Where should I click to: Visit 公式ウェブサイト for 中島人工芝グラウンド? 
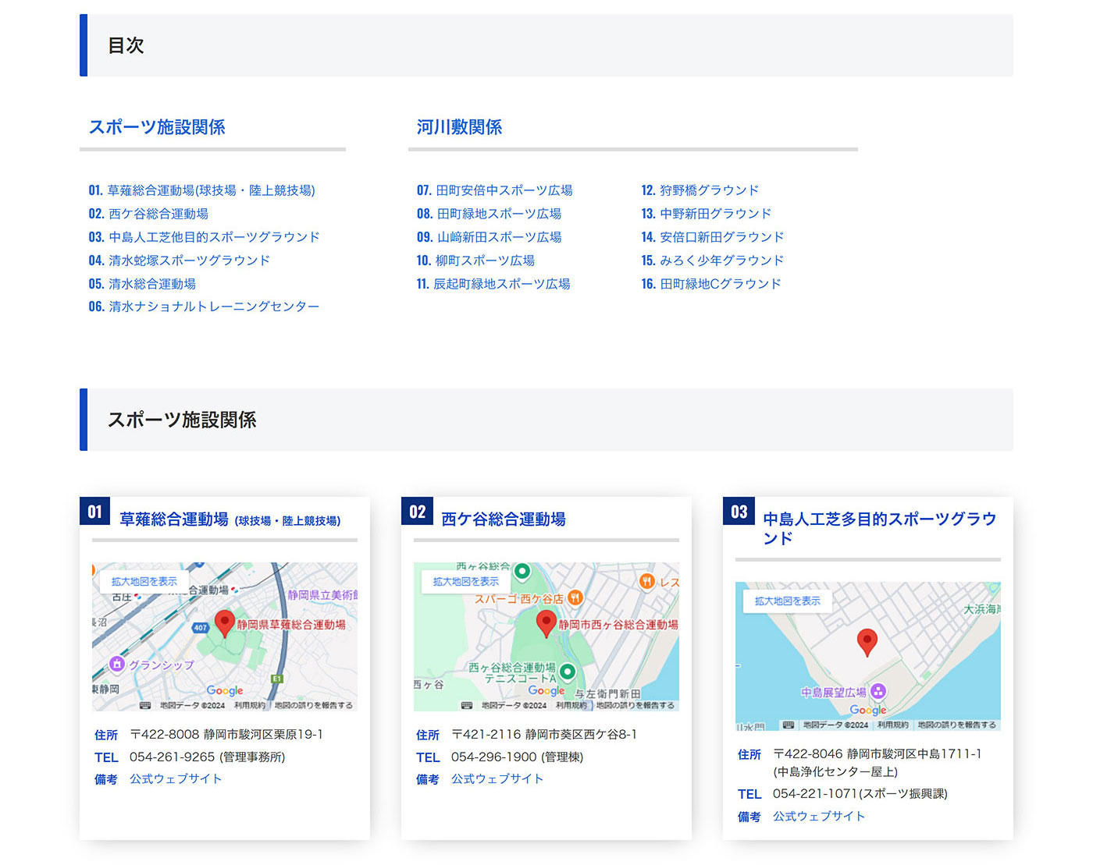click(x=819, y=816)
